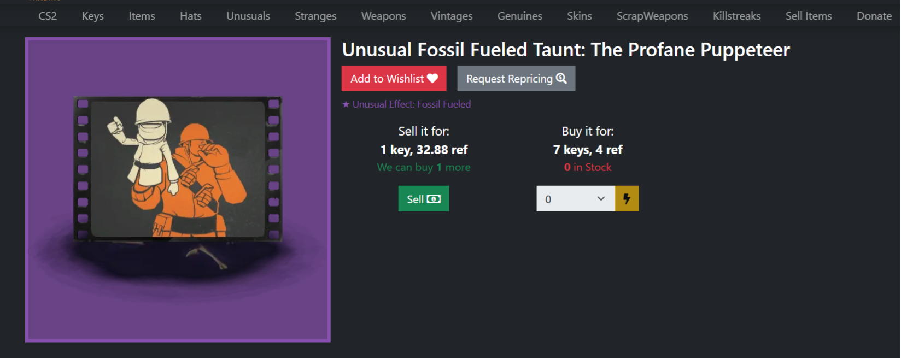
Task: Go to the Hats section
Action: click(x=190, y=16)
